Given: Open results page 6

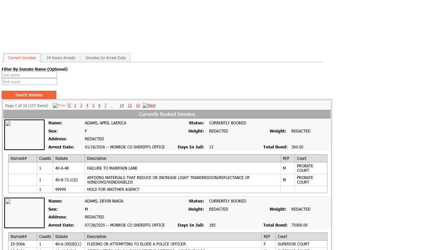Looking at the screenshot, I should (99, 105).
